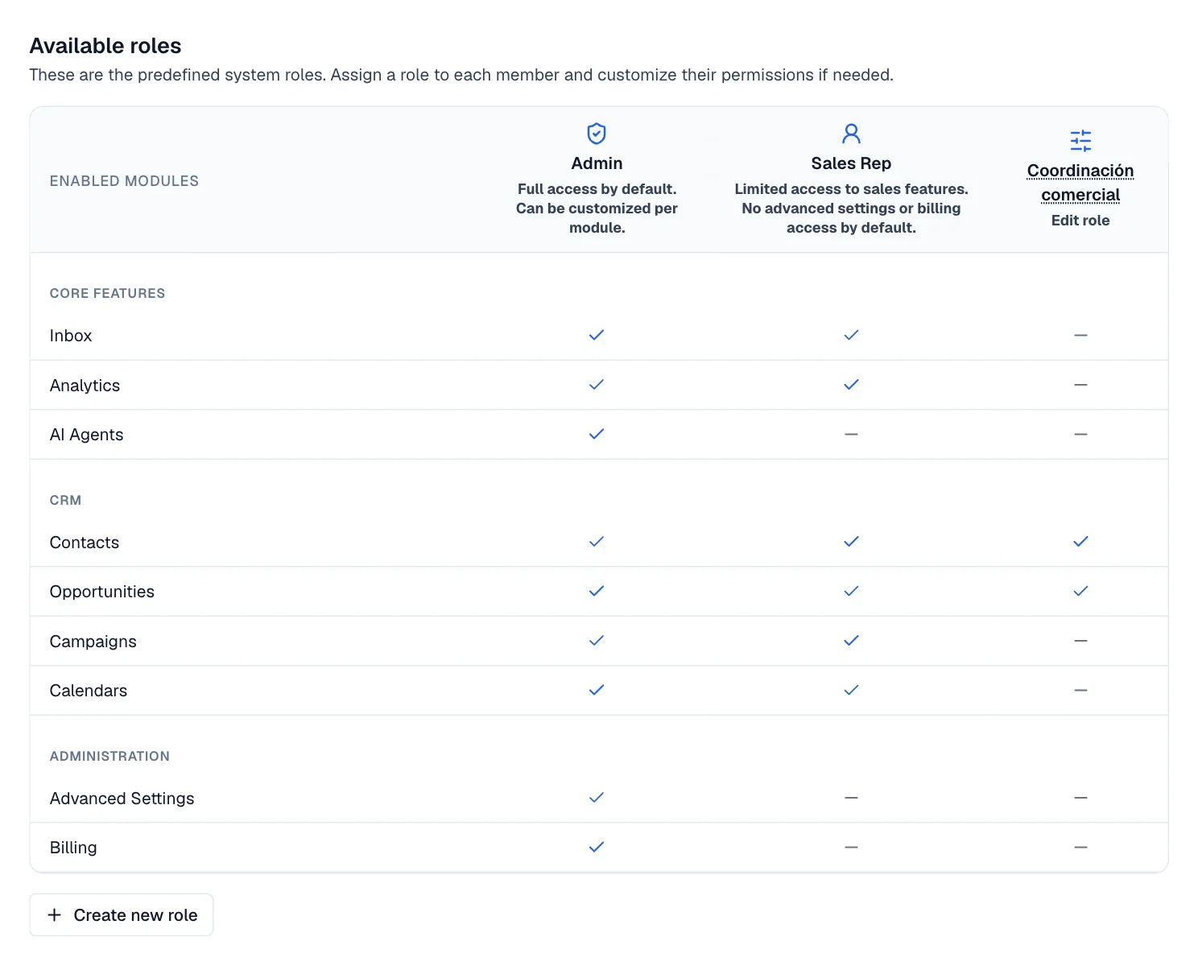Click Sales Rep checkmark for Analytics

pos(851,385)
